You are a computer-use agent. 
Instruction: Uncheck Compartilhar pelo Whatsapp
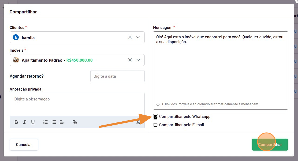pos(155,117)
